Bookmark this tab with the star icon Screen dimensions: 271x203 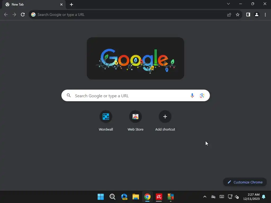click(x=238, y=15)
